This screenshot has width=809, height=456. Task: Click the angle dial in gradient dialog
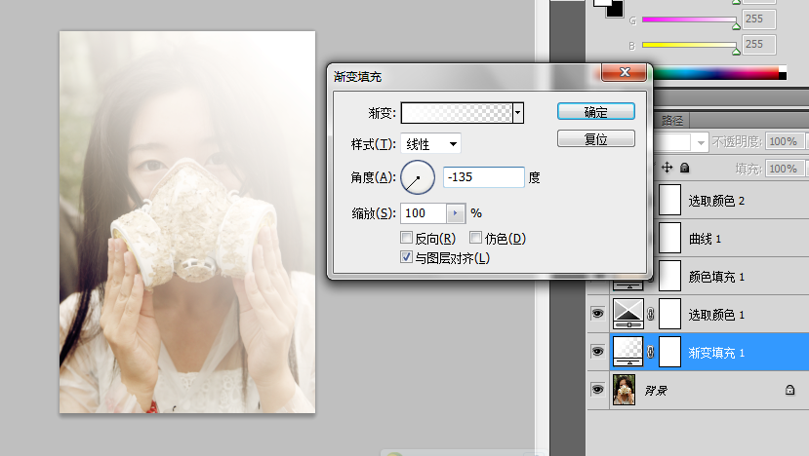coord(418,177)
